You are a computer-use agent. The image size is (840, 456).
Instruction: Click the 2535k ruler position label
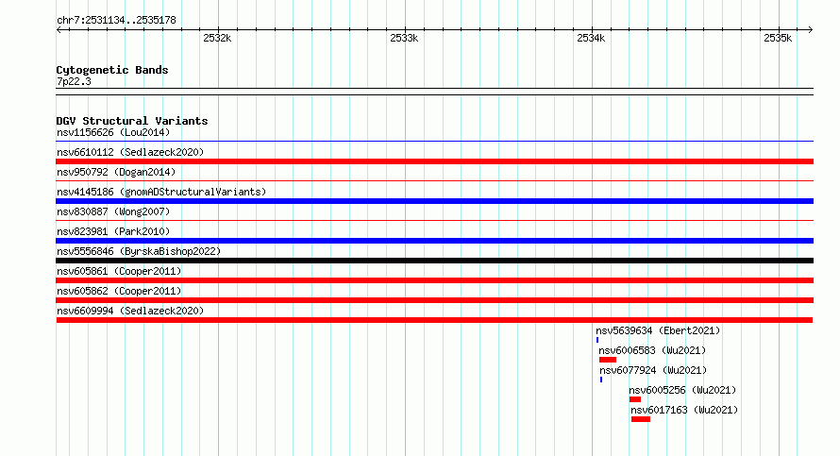point(778,38)
